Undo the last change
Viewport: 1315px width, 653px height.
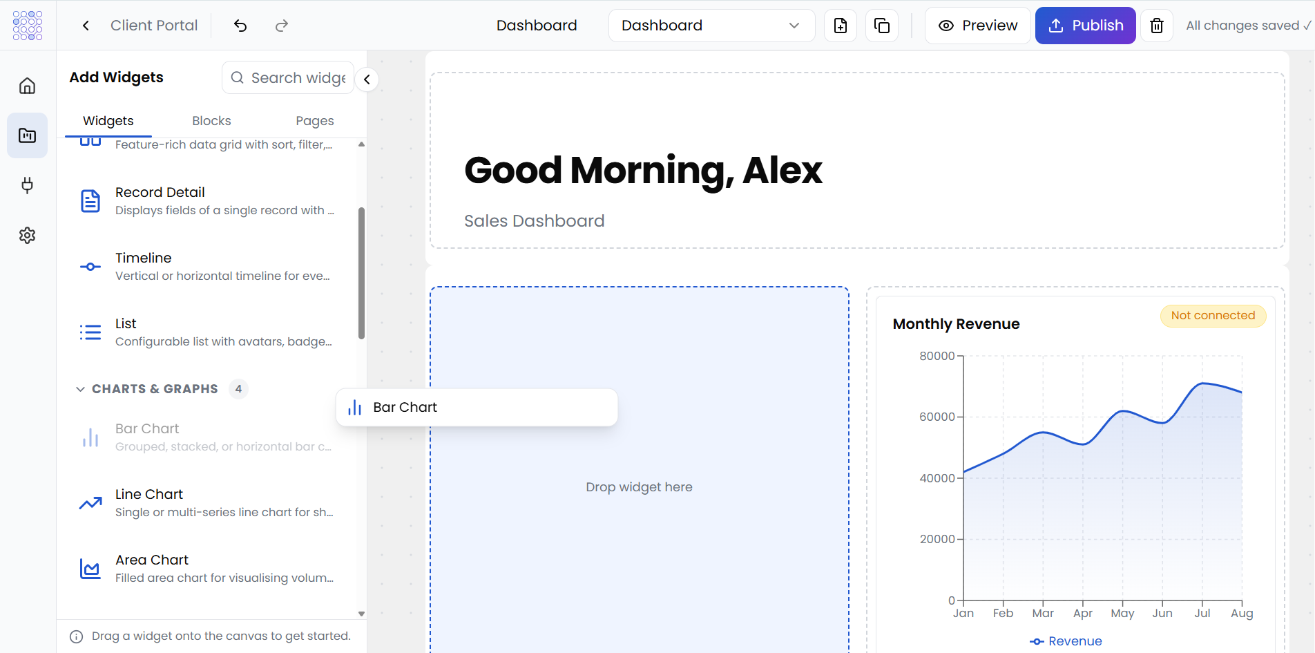click(240, 26)
